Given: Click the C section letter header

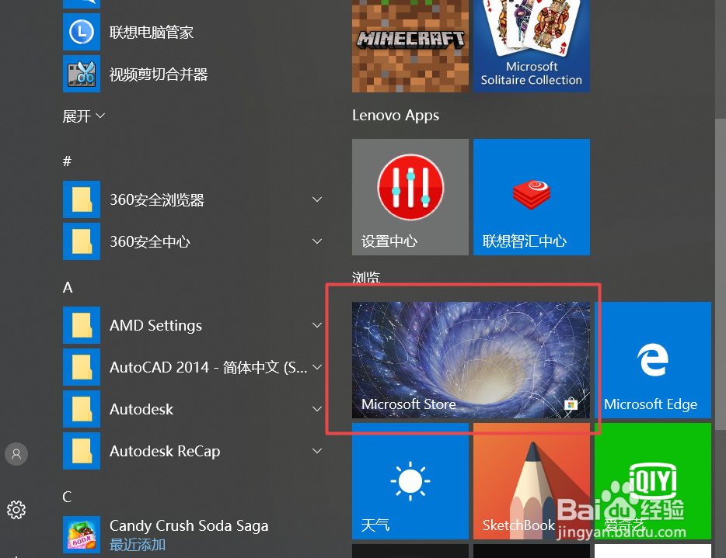Looking at the screenshot, I should (67, 497).
